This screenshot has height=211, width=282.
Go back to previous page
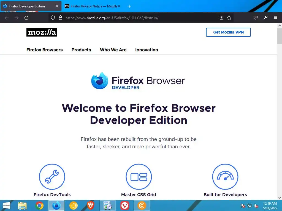(7, 18)
